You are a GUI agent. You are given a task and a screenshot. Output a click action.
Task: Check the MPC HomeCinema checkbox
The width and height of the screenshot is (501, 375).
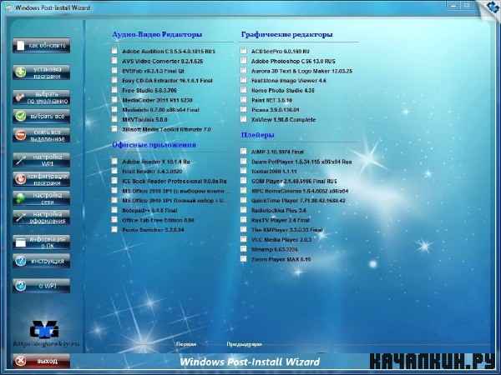pos(244,191)
